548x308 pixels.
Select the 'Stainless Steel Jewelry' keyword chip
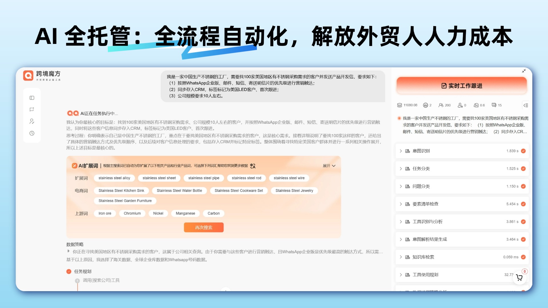[294, 191]
